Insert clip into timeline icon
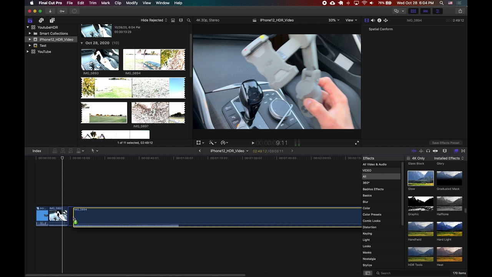Image resolution: width=492 pixels, height=277 pixels. click(63, 151)
